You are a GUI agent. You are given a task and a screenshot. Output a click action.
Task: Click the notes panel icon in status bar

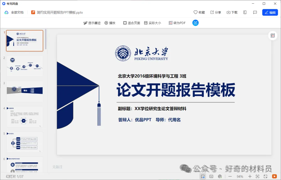[x=211, y=176]
